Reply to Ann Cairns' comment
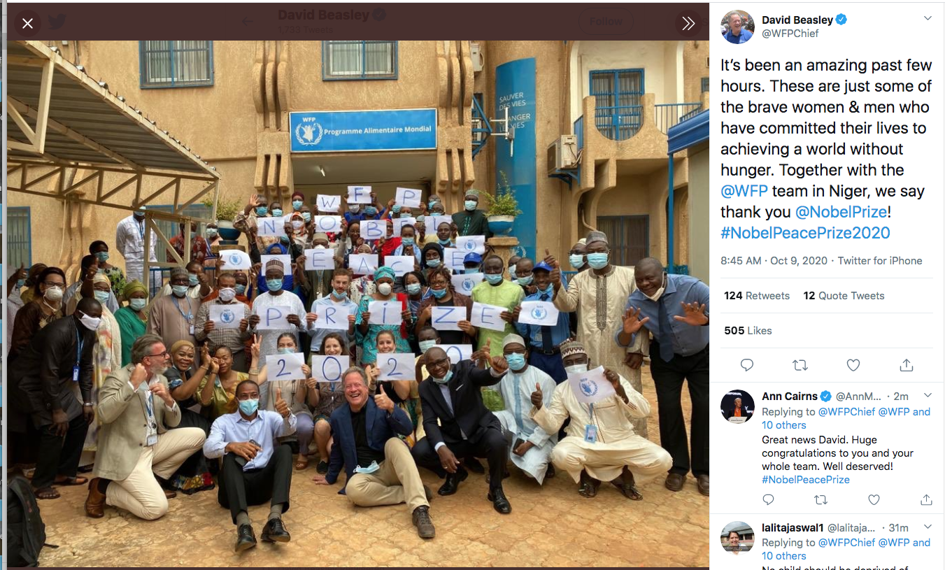Screen dimensions: 945x570 [768, 499]
